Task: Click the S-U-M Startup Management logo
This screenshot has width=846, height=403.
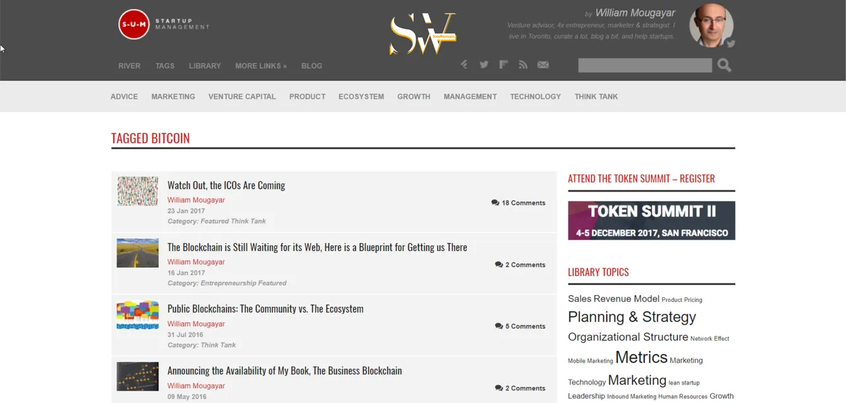Action: coord(163,24)
